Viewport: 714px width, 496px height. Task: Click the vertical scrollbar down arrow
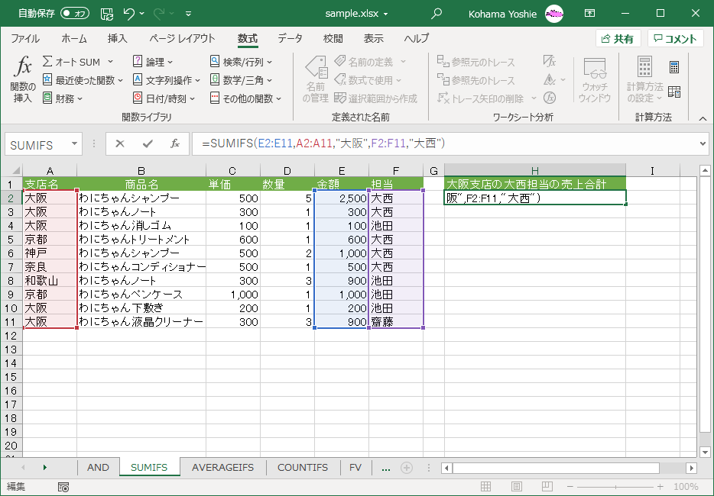pos(705,452)
